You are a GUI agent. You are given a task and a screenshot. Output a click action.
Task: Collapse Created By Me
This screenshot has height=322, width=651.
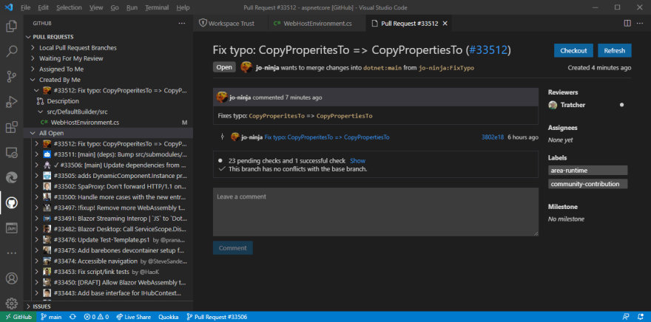click(33, 80)
